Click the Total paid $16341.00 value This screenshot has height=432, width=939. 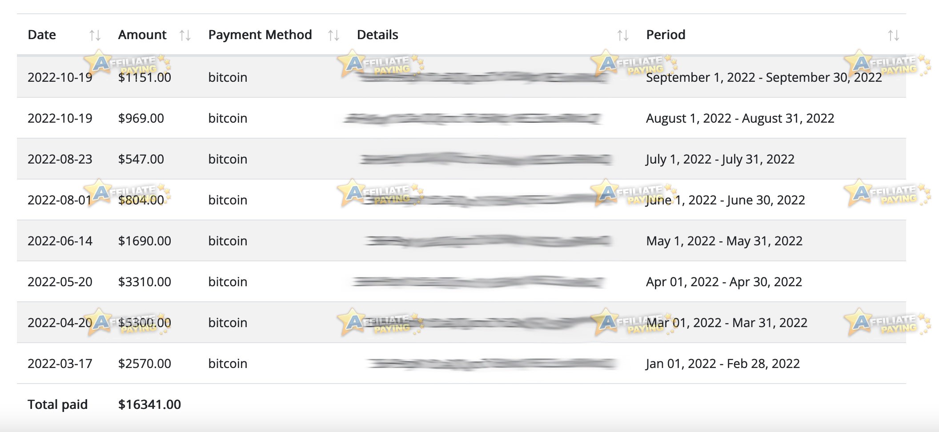click(149, 404)
